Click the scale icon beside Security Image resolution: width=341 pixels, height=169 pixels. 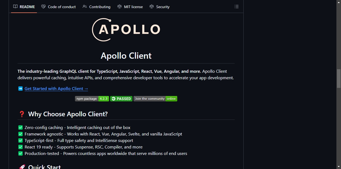[x=152, y=6]
